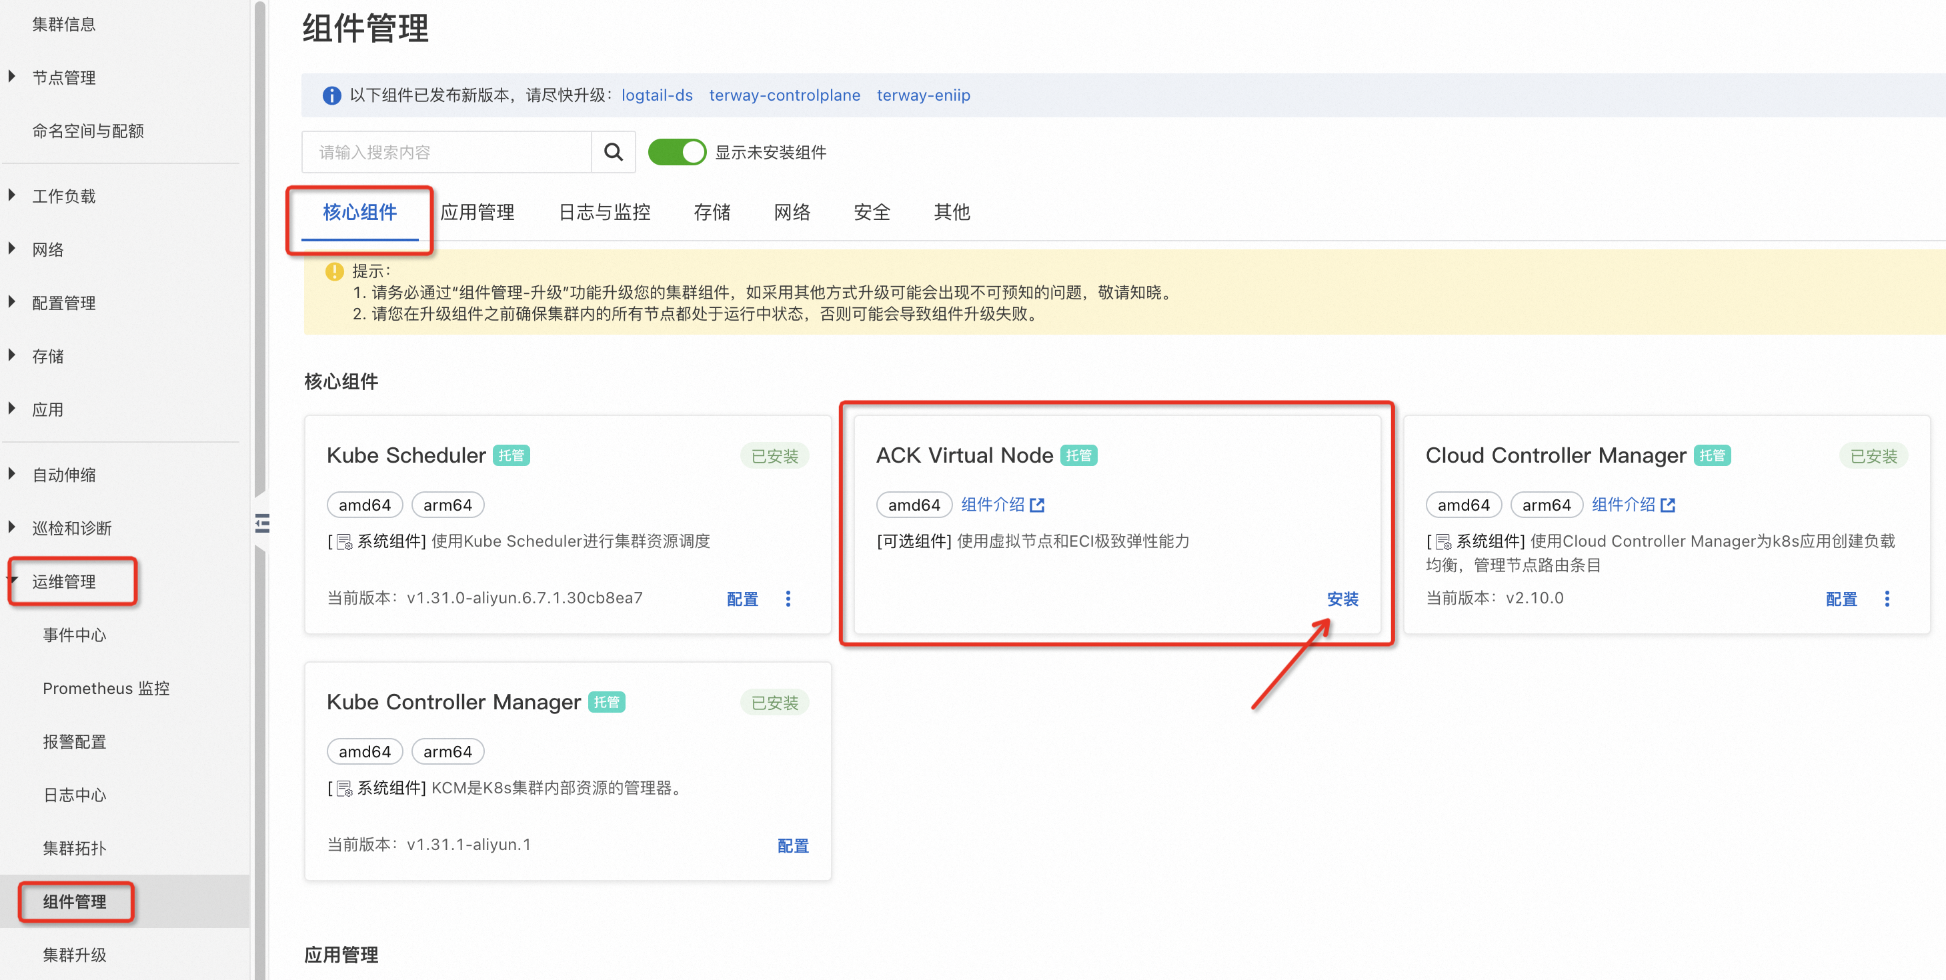Open more options for Cloud Controller Manager
Viewport: 1946px width, 980px height.
click(x=1887, y=599)
